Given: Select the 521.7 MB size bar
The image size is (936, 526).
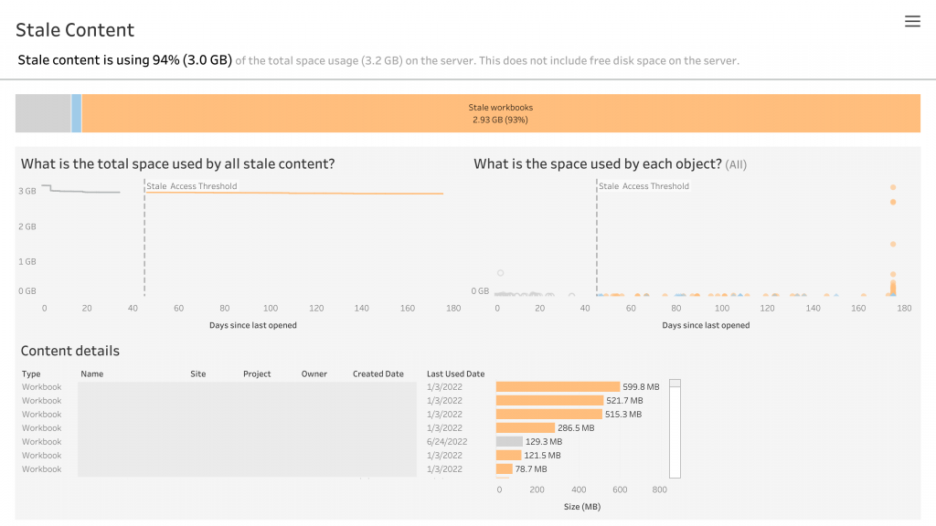Looking at the screenshot, I should coord(549,401).
